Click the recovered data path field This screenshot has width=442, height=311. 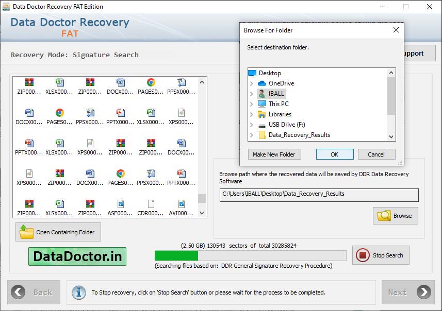(318, 195)
